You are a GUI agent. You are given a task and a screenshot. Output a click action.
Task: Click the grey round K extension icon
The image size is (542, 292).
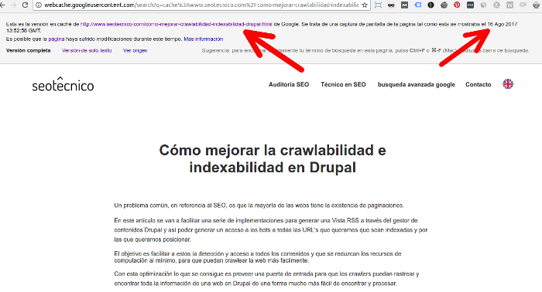[x=496, y=5]
